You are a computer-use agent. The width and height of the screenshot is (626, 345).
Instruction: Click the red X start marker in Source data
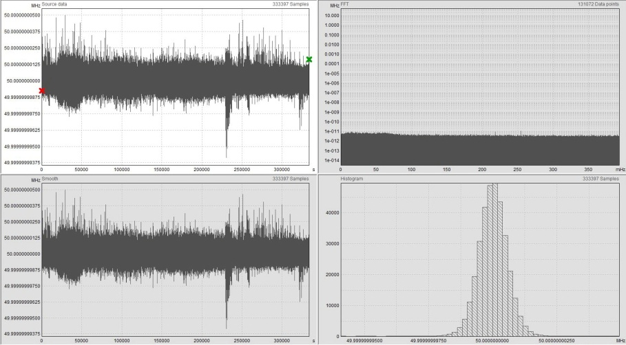click(x=42, y=91)
